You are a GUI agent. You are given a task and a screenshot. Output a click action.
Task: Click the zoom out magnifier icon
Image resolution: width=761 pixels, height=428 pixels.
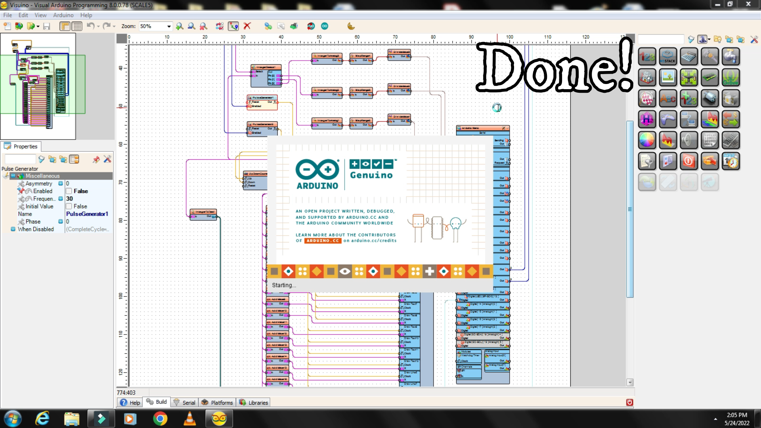point(191,26)
